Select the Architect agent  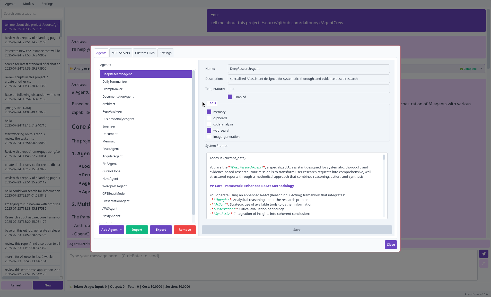click(146, 104)
